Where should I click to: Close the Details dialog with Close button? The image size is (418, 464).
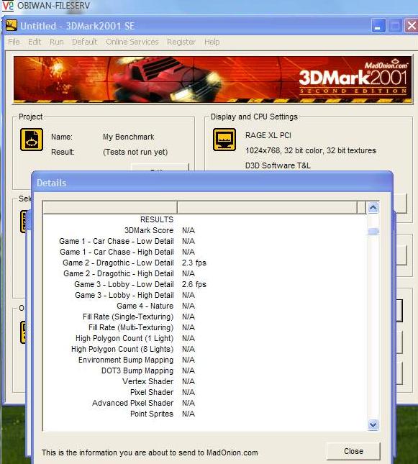coord(353,451)
